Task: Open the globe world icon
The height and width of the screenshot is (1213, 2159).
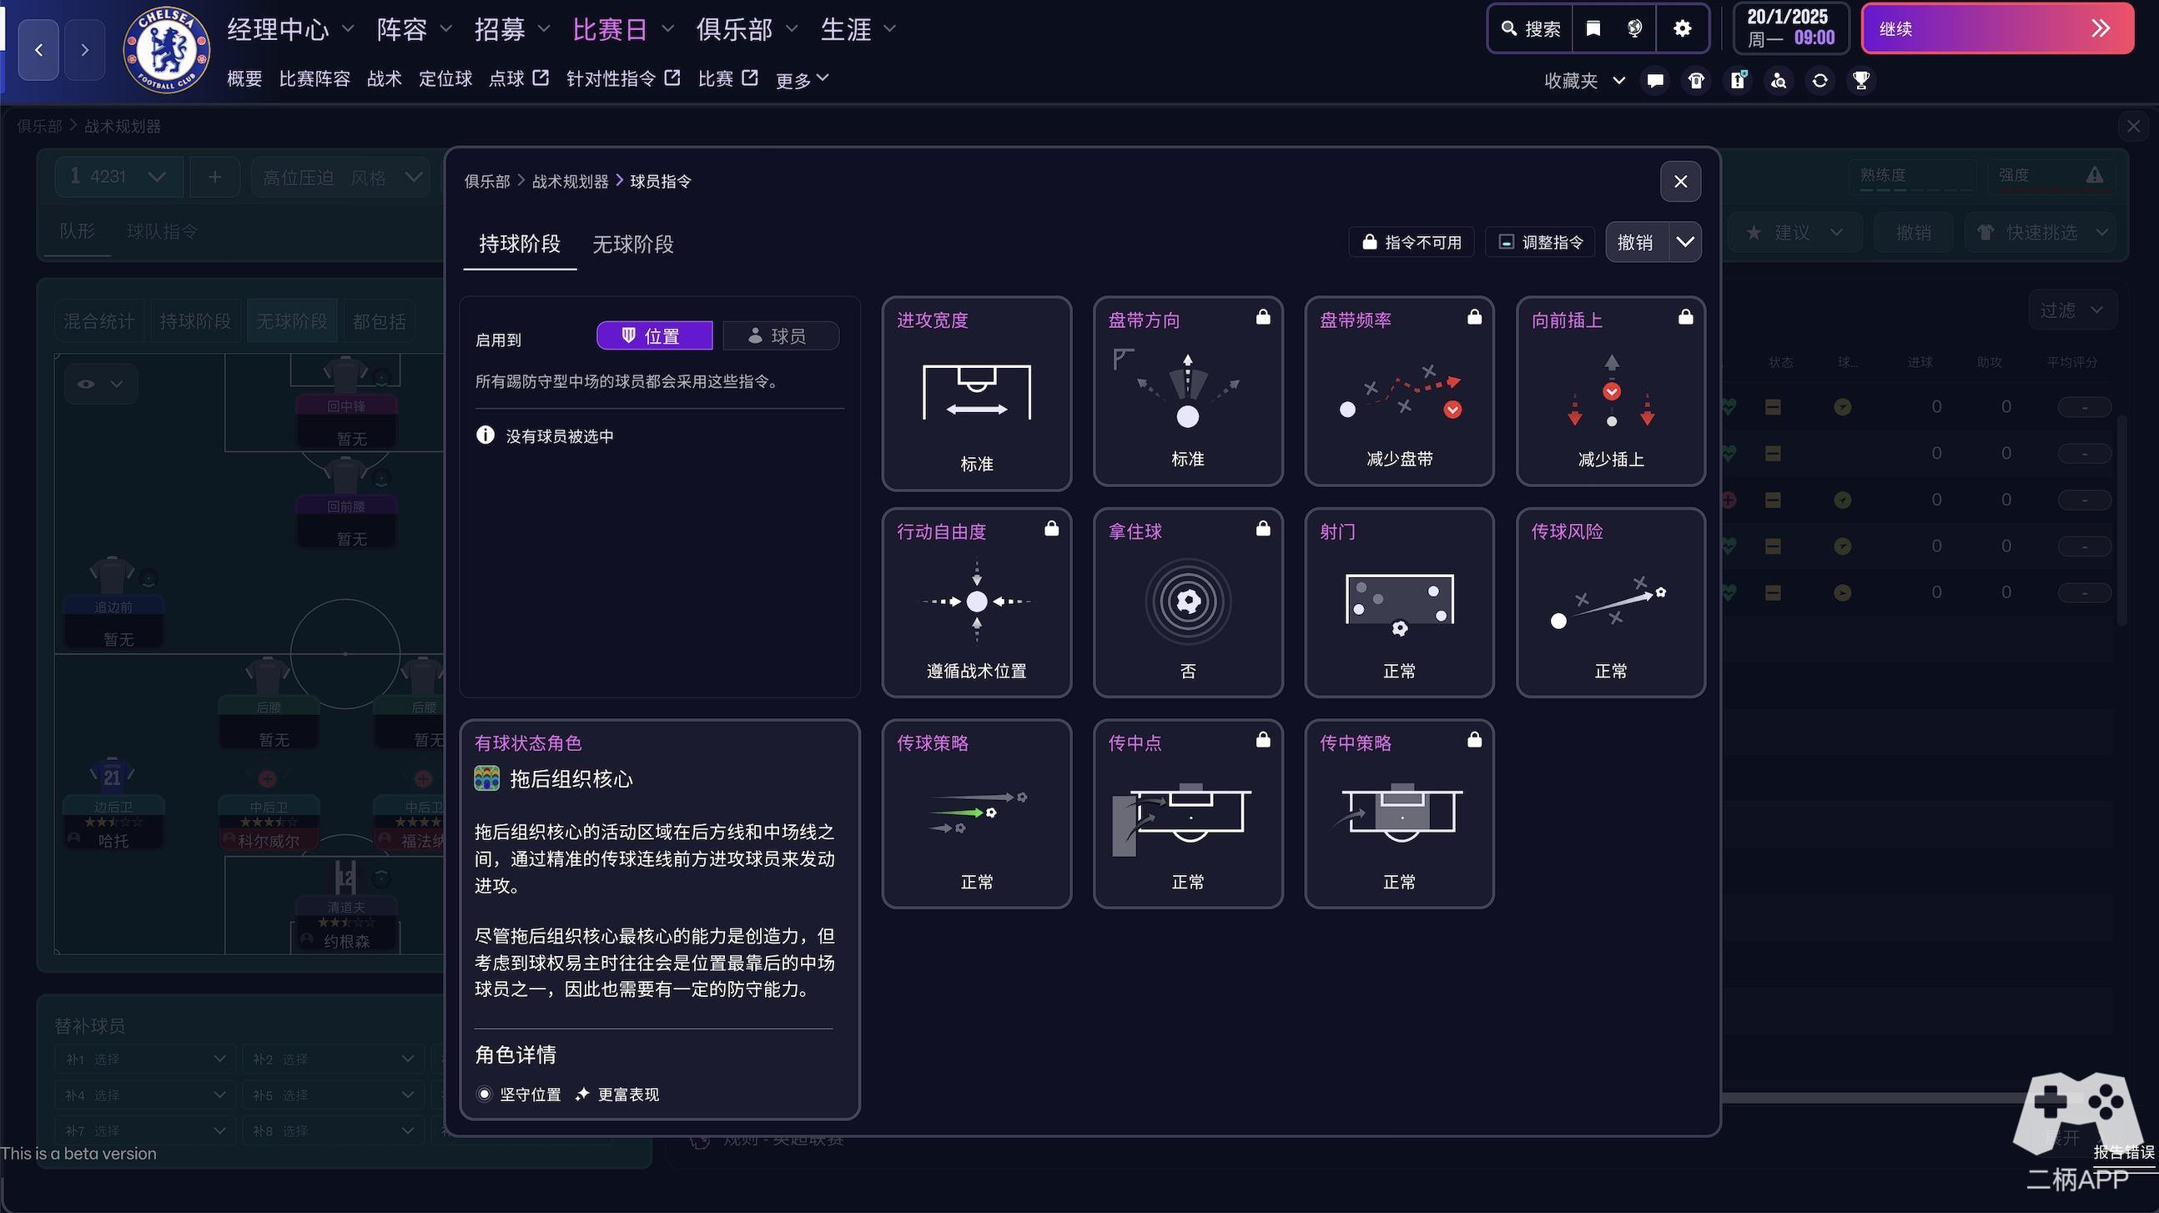Action: (x=1634, y=29)
